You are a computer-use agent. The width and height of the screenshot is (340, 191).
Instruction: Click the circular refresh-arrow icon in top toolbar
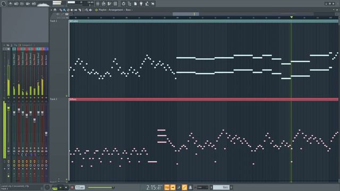pyautogui.click(x=123, y=4)
